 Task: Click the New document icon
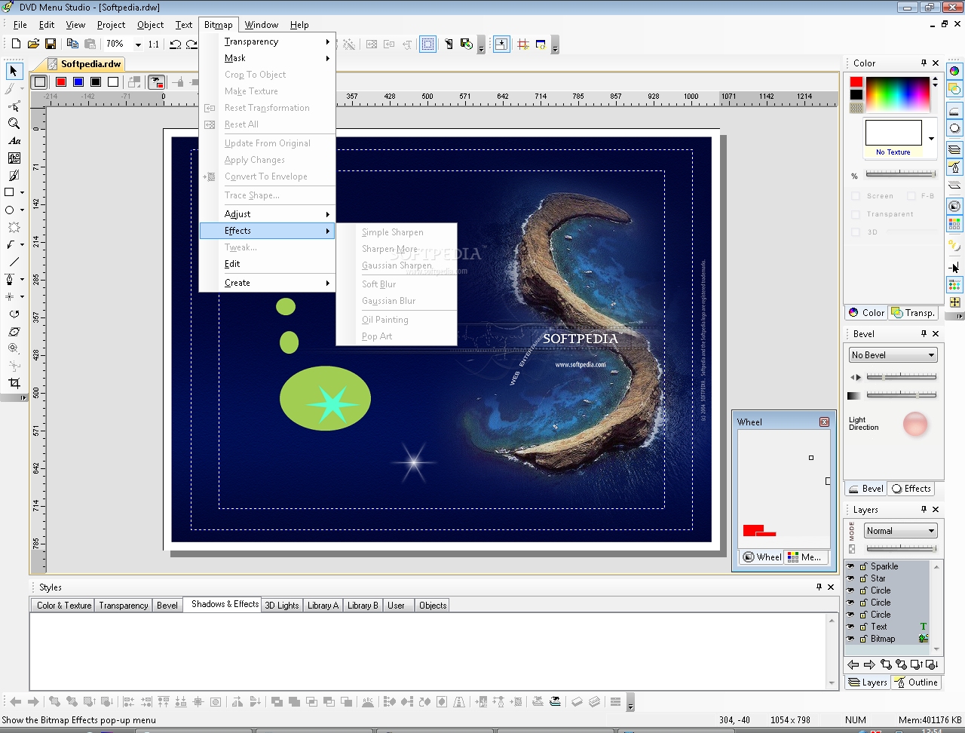point(16,44)
